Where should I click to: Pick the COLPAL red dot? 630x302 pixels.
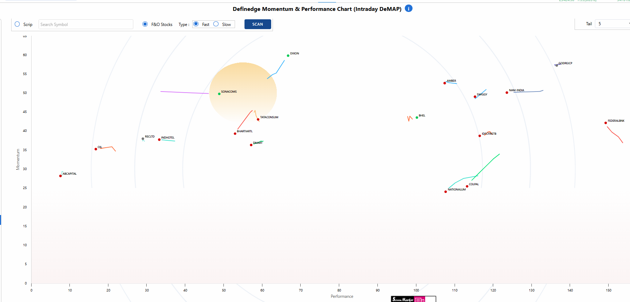click(x=467, y=186)
